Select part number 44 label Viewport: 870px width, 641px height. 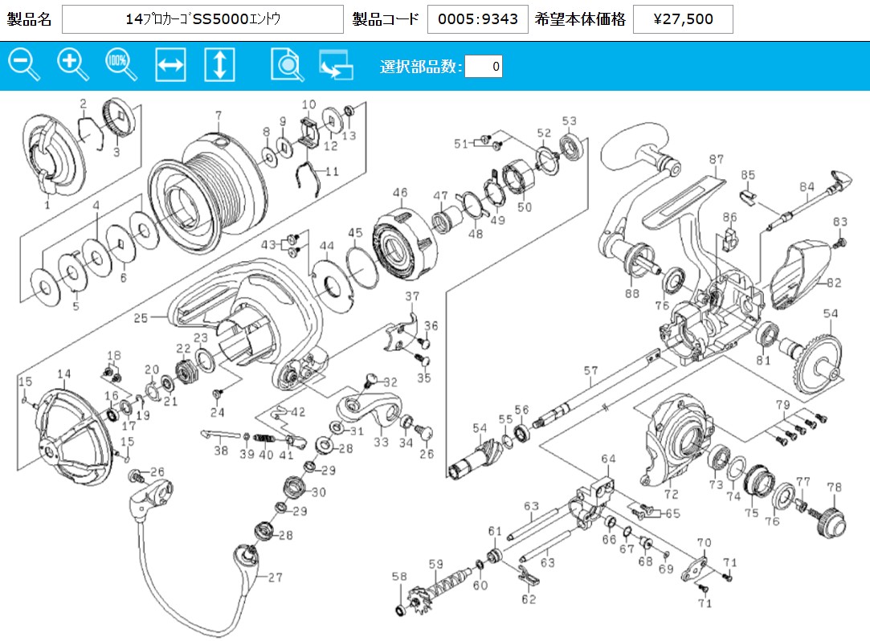tap(327, 245)
